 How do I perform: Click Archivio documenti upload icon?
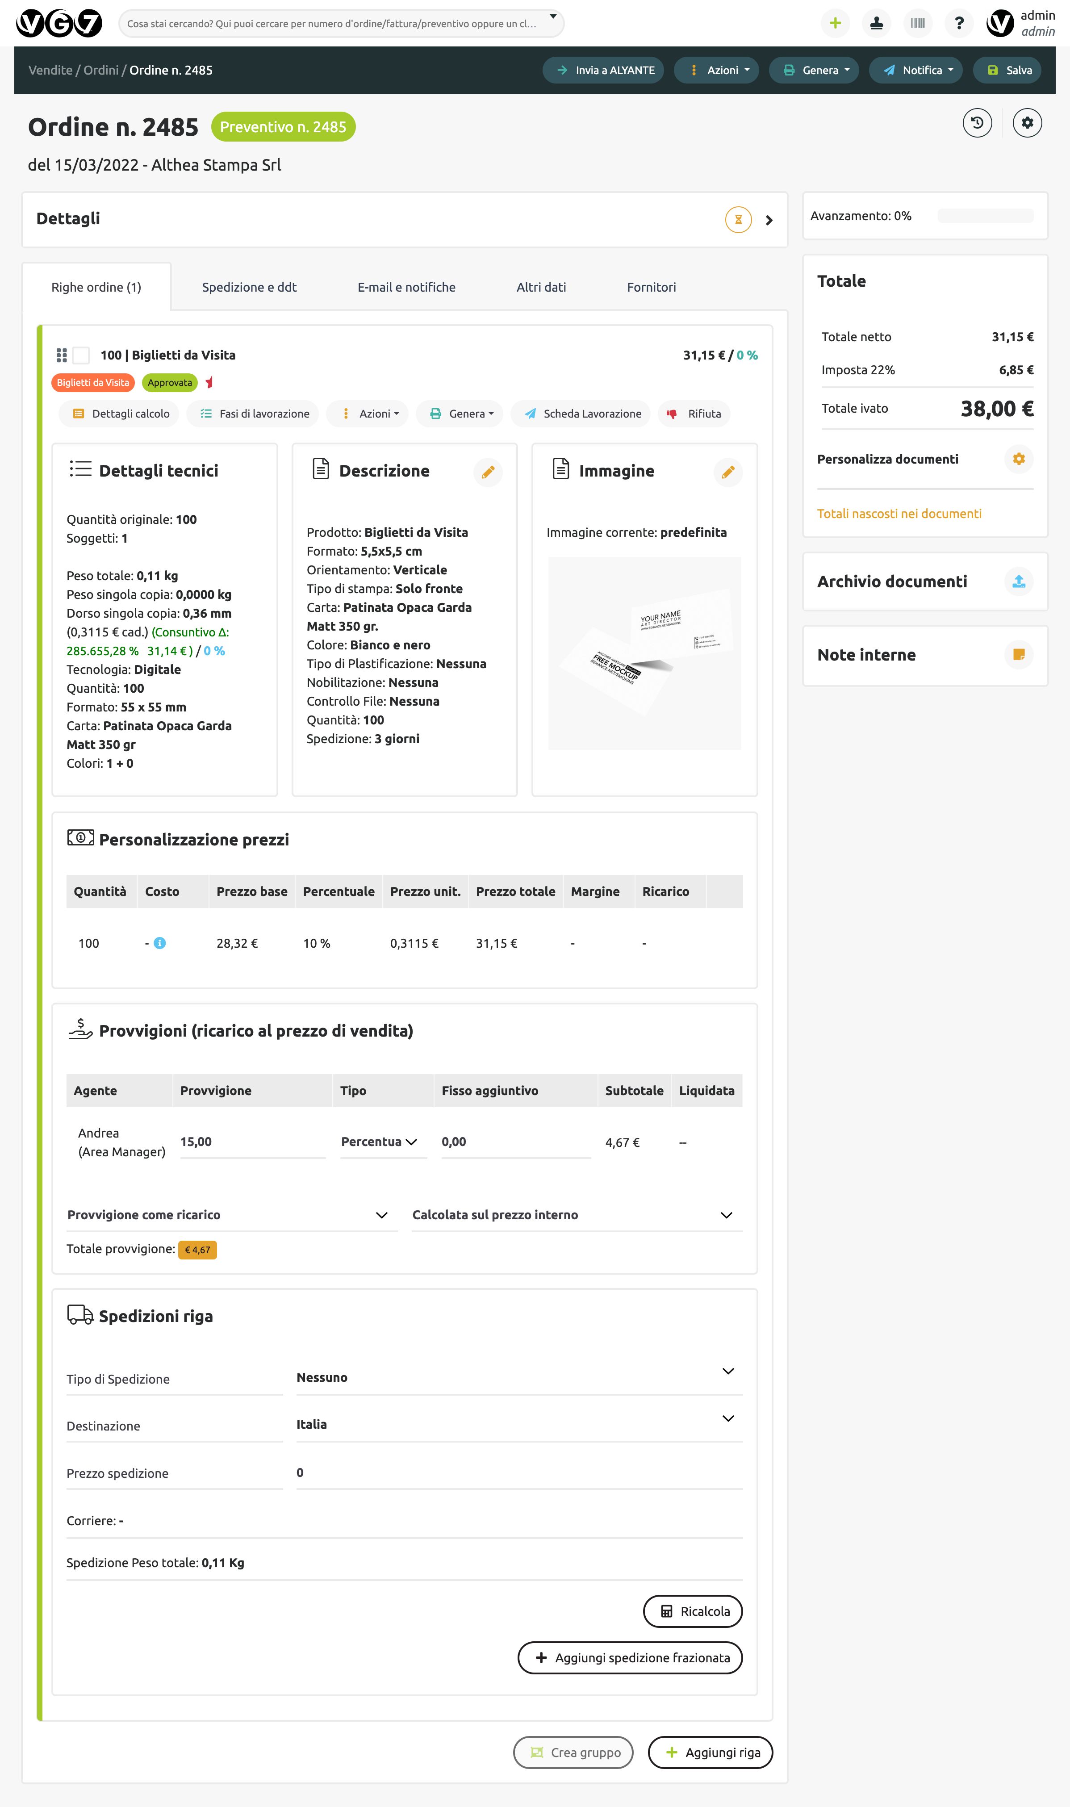1018,581
